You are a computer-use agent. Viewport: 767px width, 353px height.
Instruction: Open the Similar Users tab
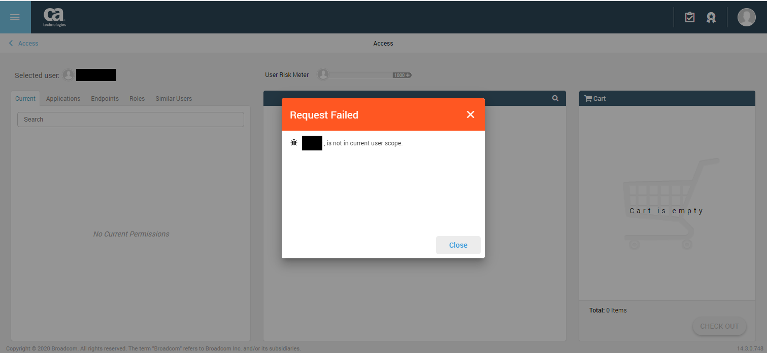(x=174, y=99)
